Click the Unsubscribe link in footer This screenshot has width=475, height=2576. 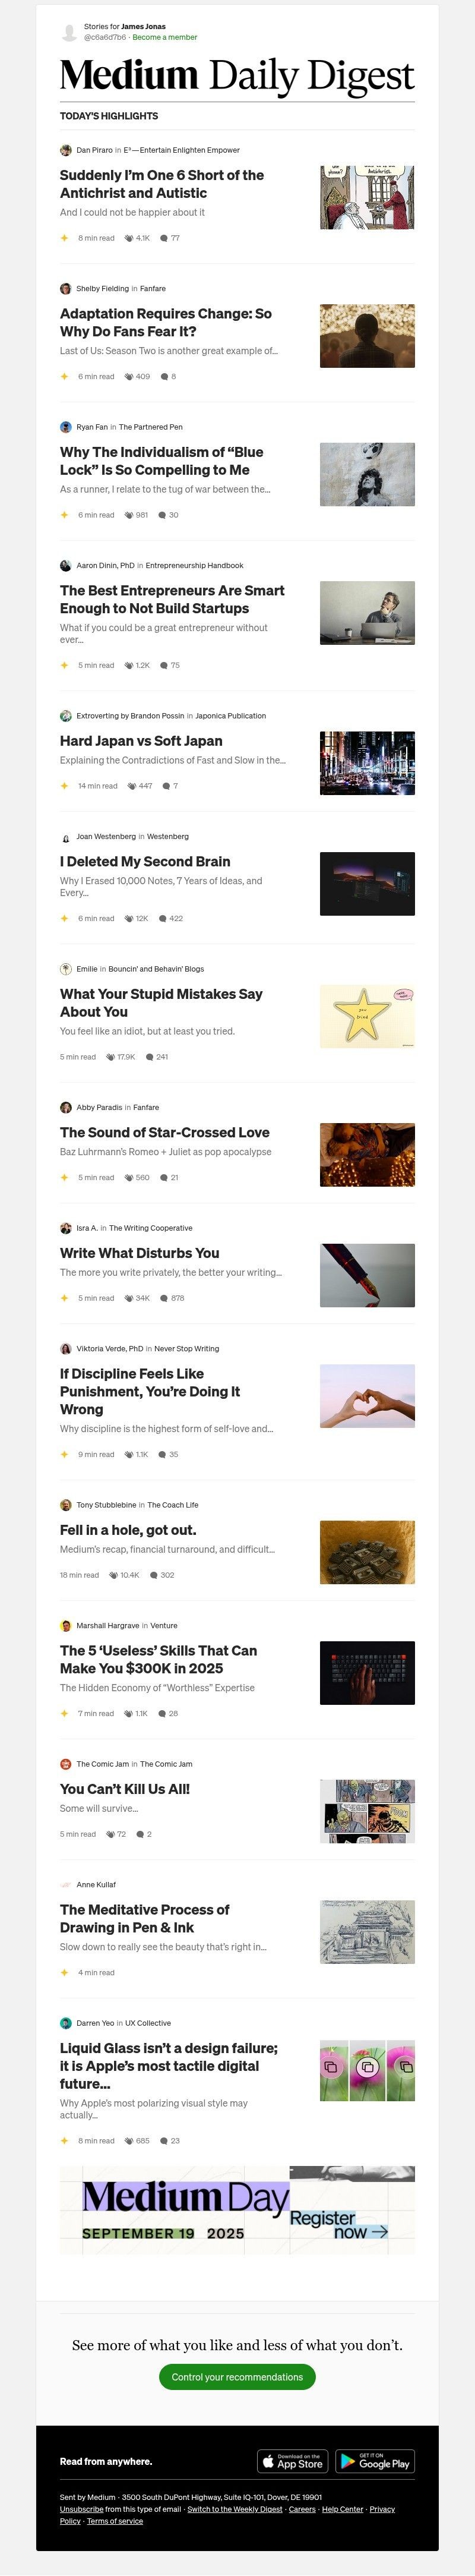click(x=81, y=2509)
